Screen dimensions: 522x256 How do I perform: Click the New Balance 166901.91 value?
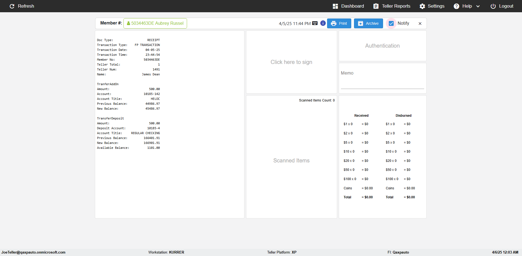[152, 143]
